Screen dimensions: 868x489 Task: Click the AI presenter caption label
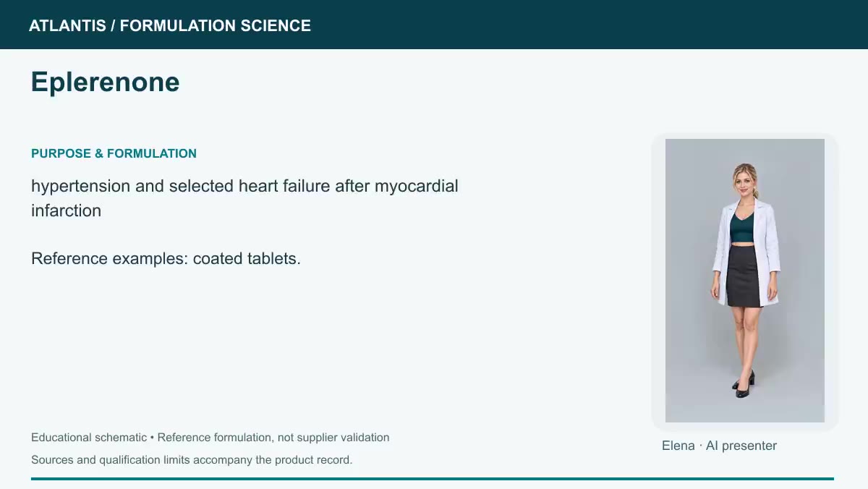pyautogui.click(x=741, y=446)
